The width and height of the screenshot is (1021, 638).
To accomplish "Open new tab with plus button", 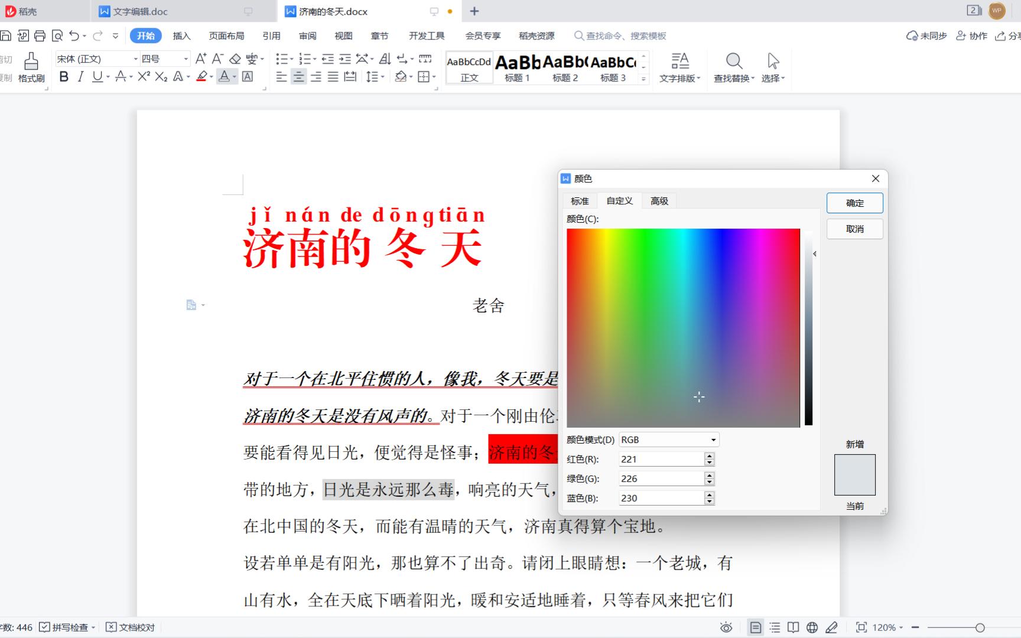I will click(x=474, y=11).
